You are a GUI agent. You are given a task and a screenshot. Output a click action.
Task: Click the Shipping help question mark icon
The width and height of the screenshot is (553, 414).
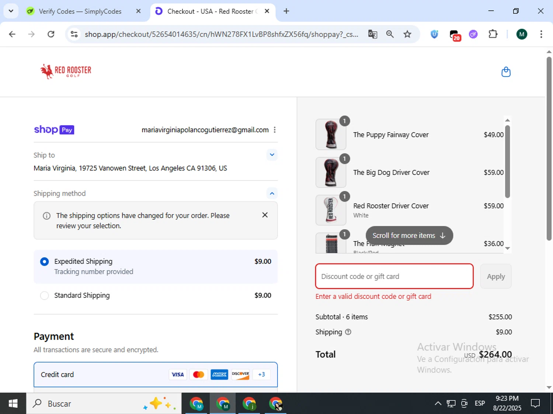(348, 332)
